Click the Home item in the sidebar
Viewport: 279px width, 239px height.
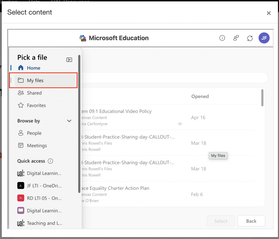[x=33, y=68]
